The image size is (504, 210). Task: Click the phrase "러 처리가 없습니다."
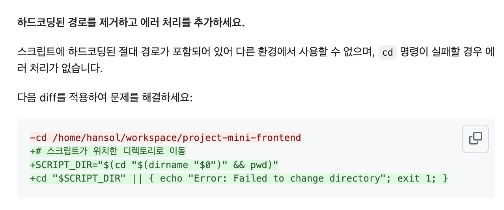[60, 69]
